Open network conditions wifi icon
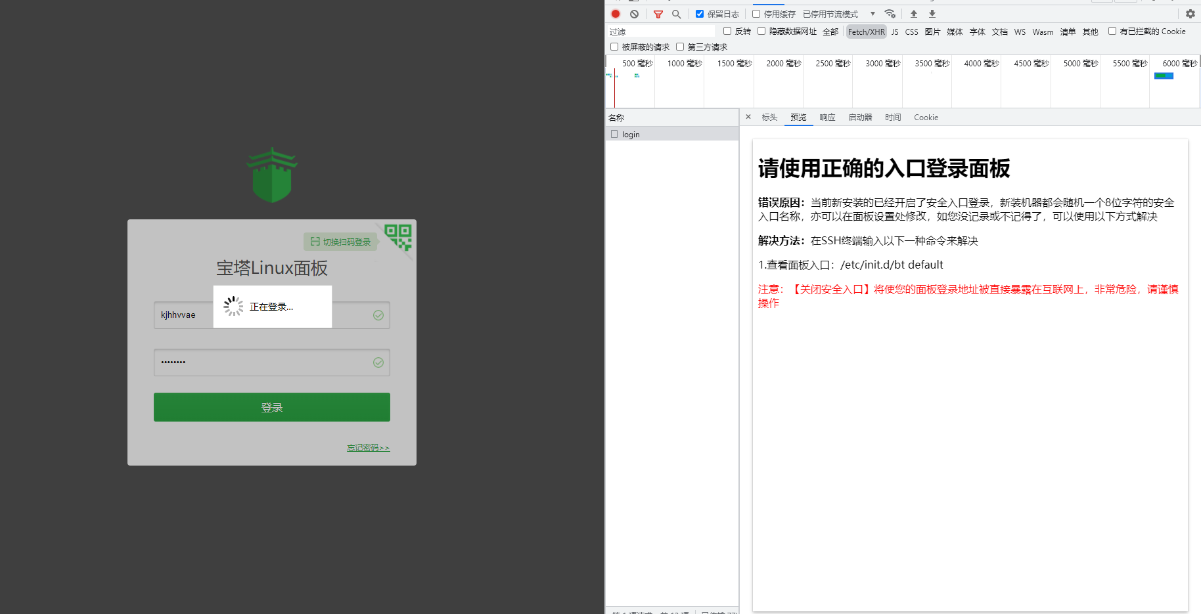The width and height of the screenshot is (1201, 614). click(x=890, y=14)
